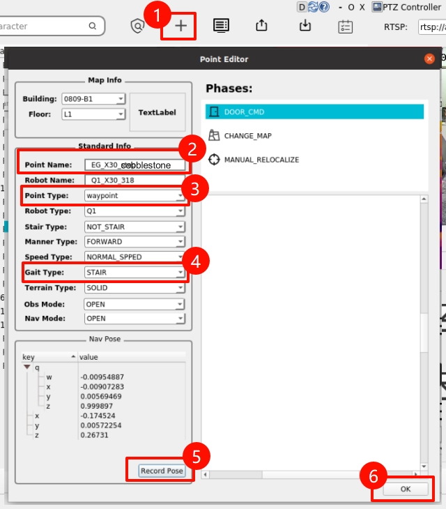Close the Point Editor dialog
446x509 pixels.
pos(430,59)
